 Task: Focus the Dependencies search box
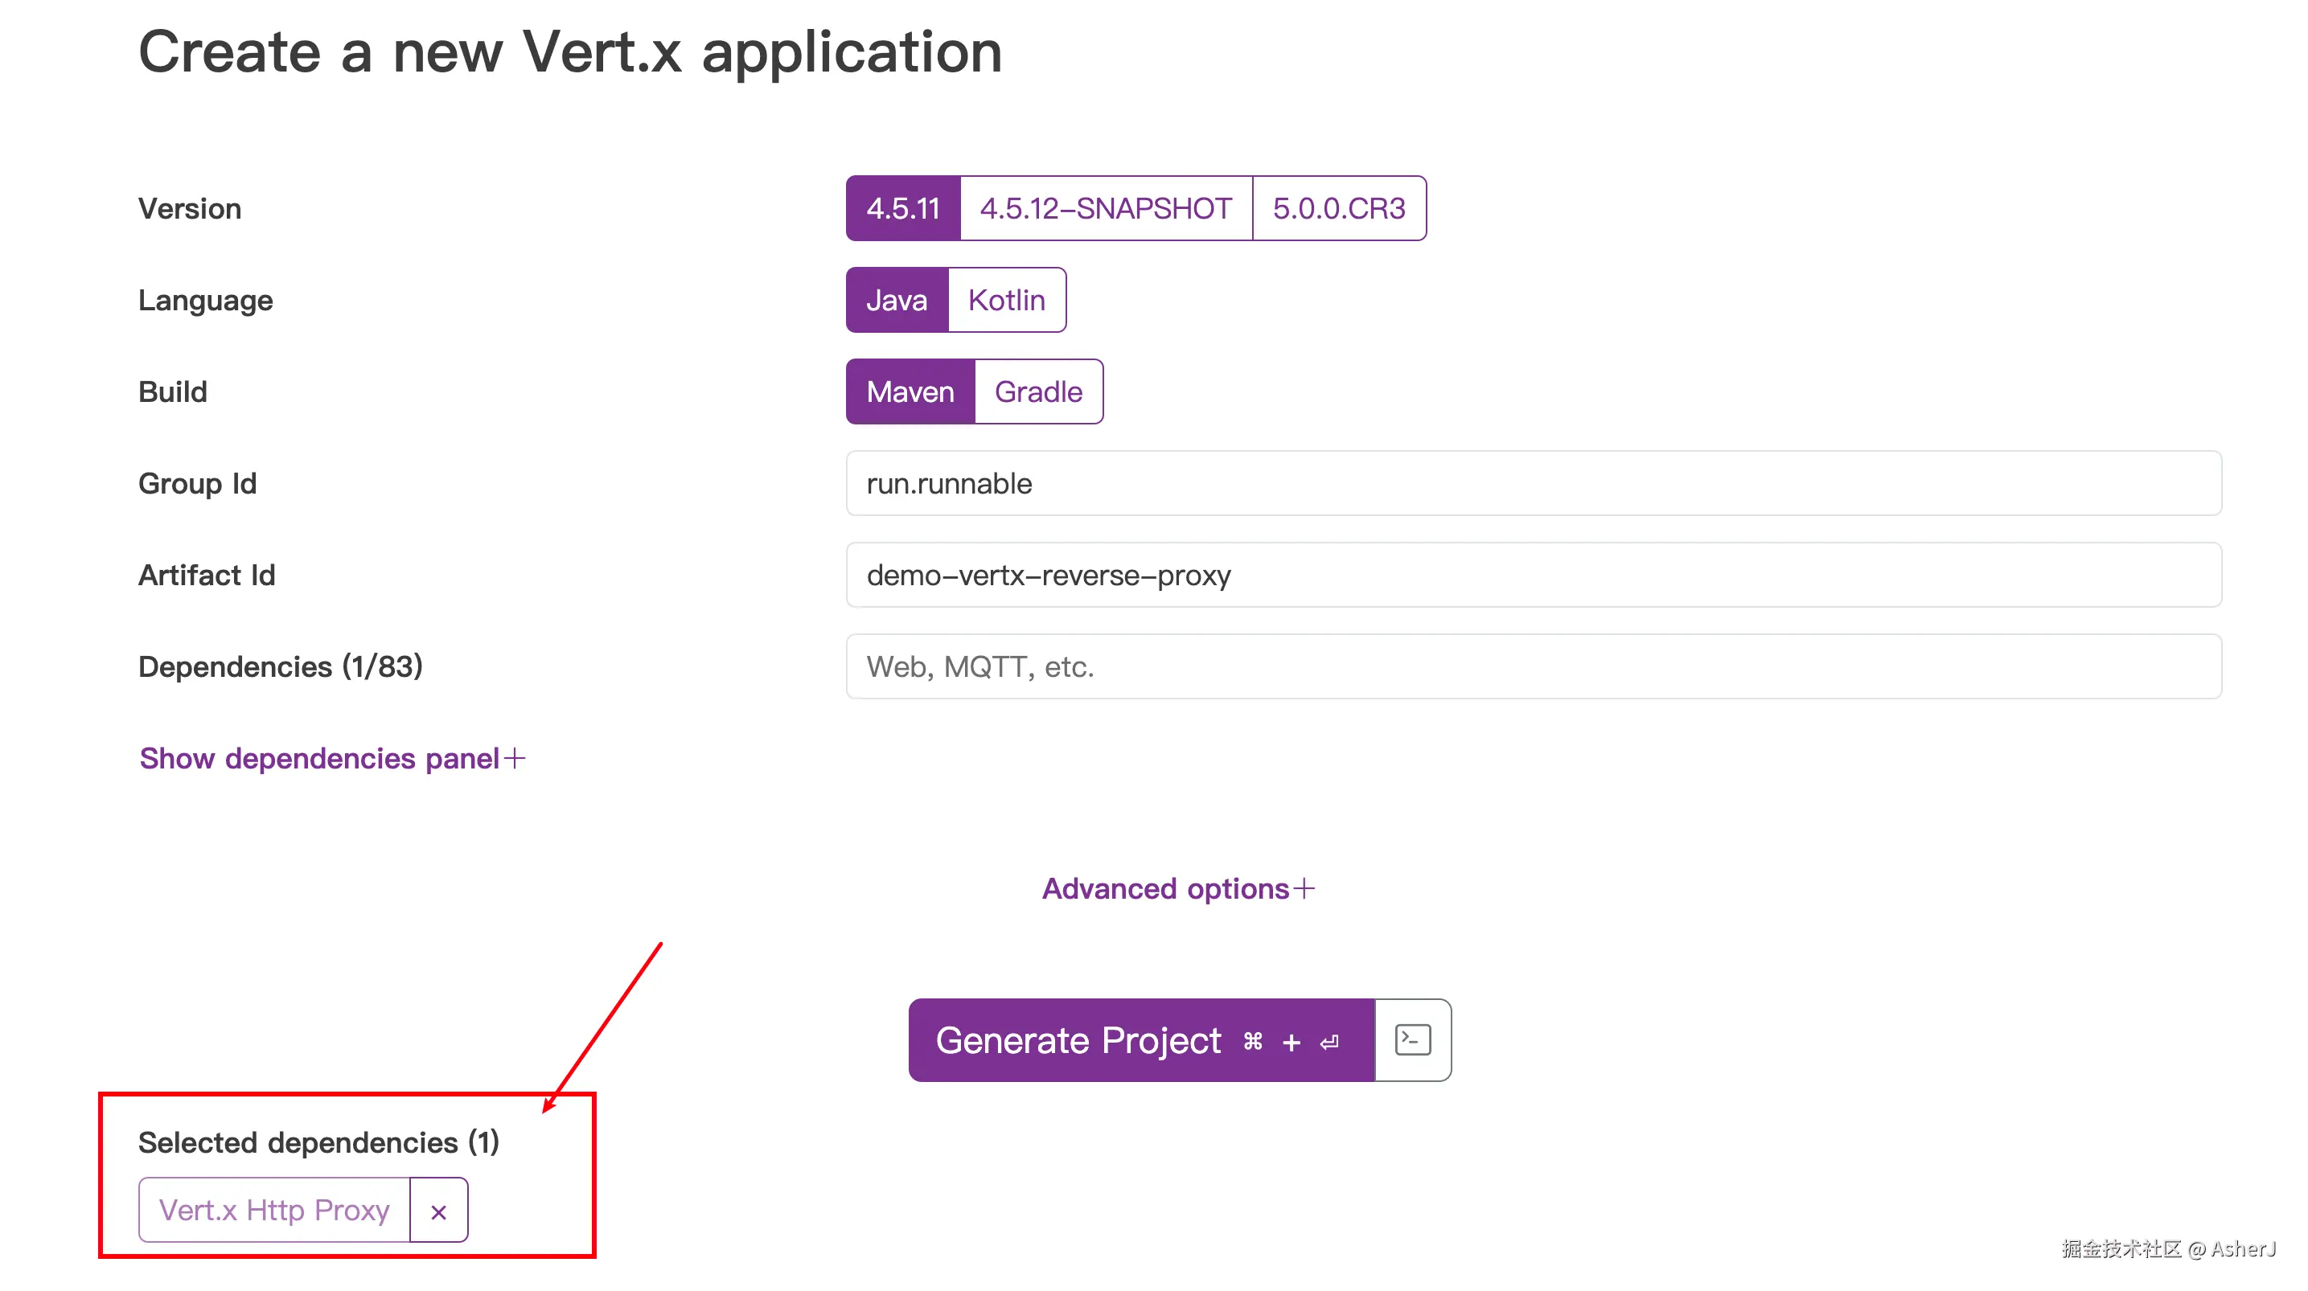point(1532,666)
